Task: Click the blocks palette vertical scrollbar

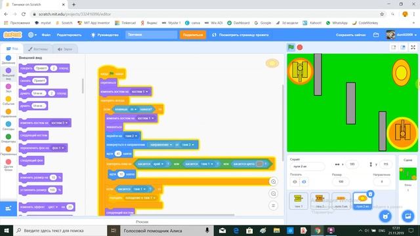Action: (83, 86)
